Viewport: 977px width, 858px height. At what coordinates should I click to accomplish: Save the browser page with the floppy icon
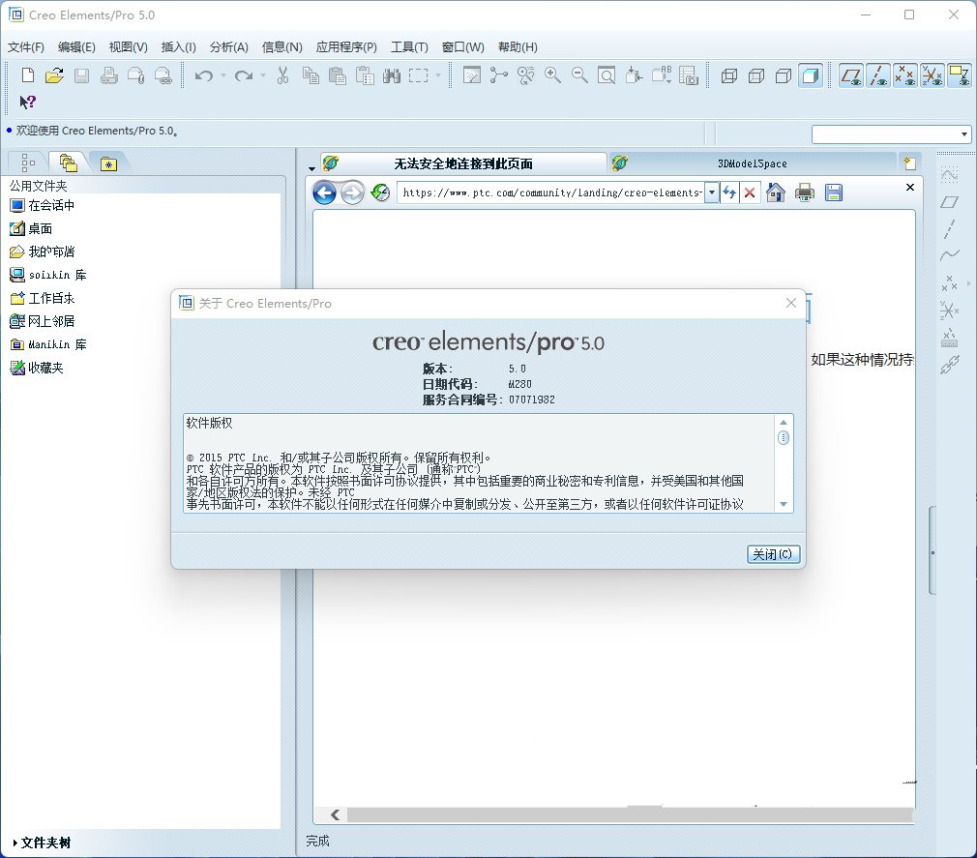point(834,192)
